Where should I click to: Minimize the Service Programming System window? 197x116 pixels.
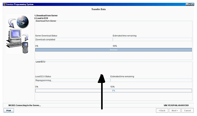coord(187,4)
